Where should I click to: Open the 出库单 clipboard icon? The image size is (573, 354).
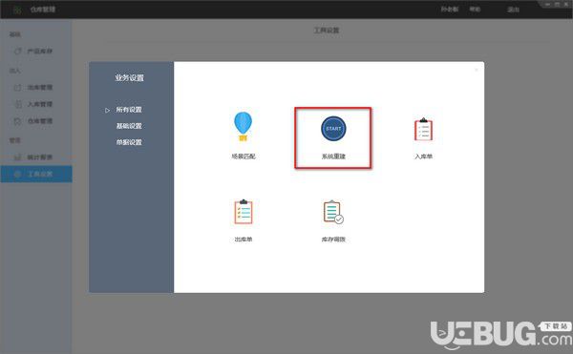[244, 211]
